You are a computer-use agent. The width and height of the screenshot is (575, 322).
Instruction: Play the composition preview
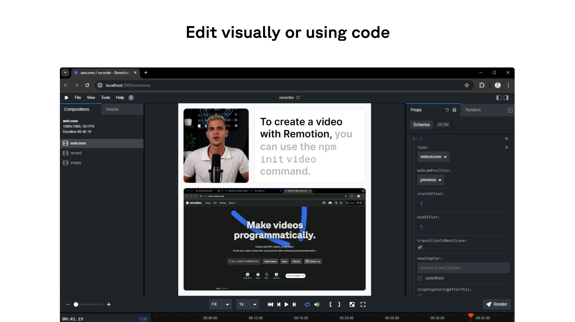(287, 304)
